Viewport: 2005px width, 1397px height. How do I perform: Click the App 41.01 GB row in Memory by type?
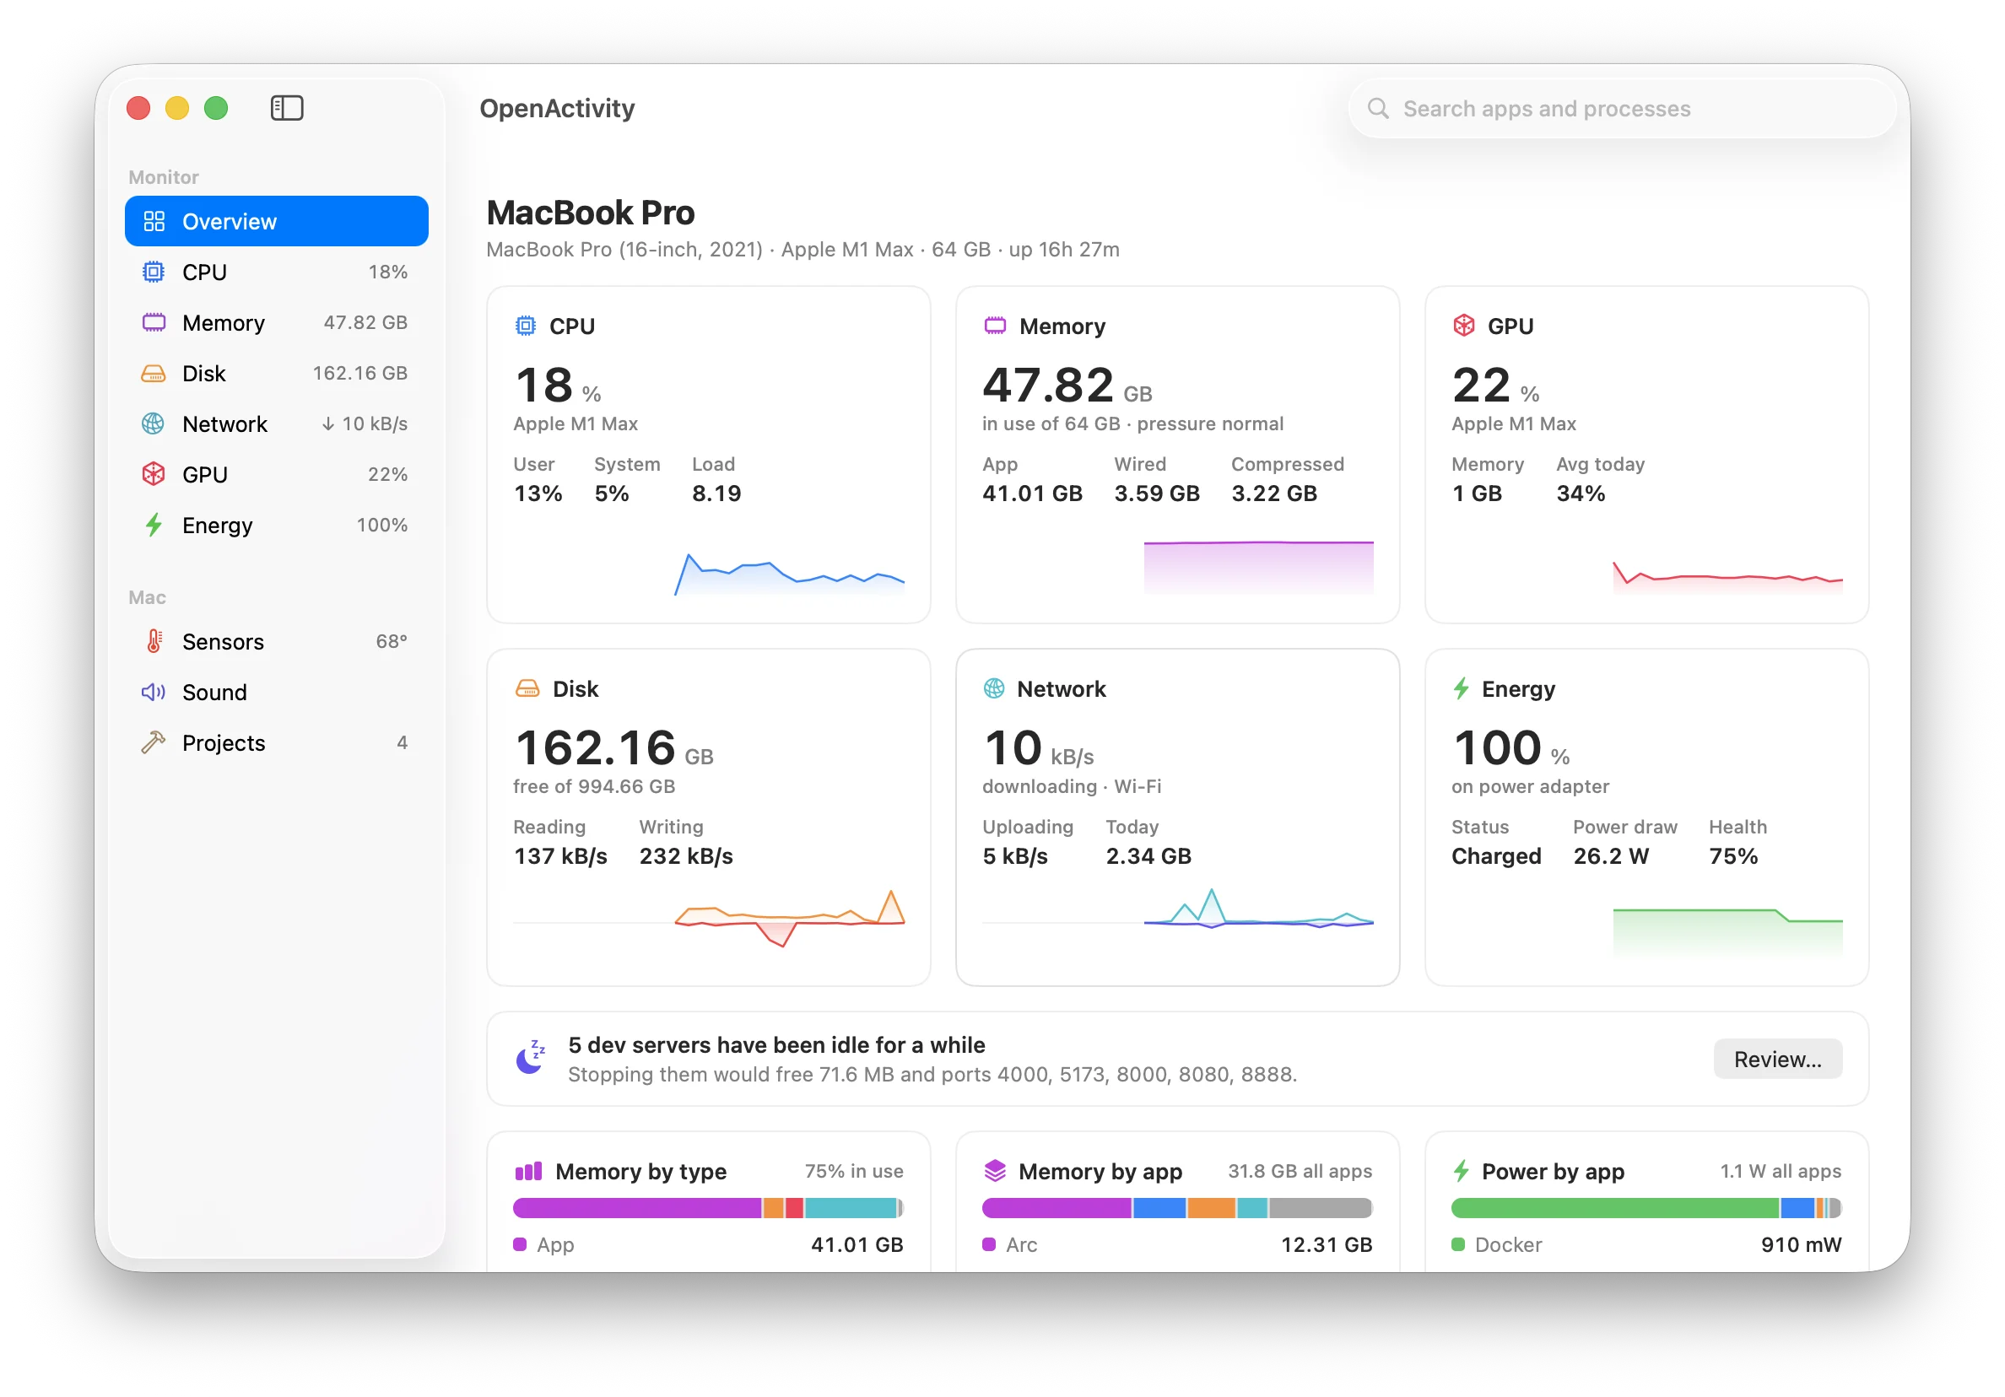click(707, 1244)
